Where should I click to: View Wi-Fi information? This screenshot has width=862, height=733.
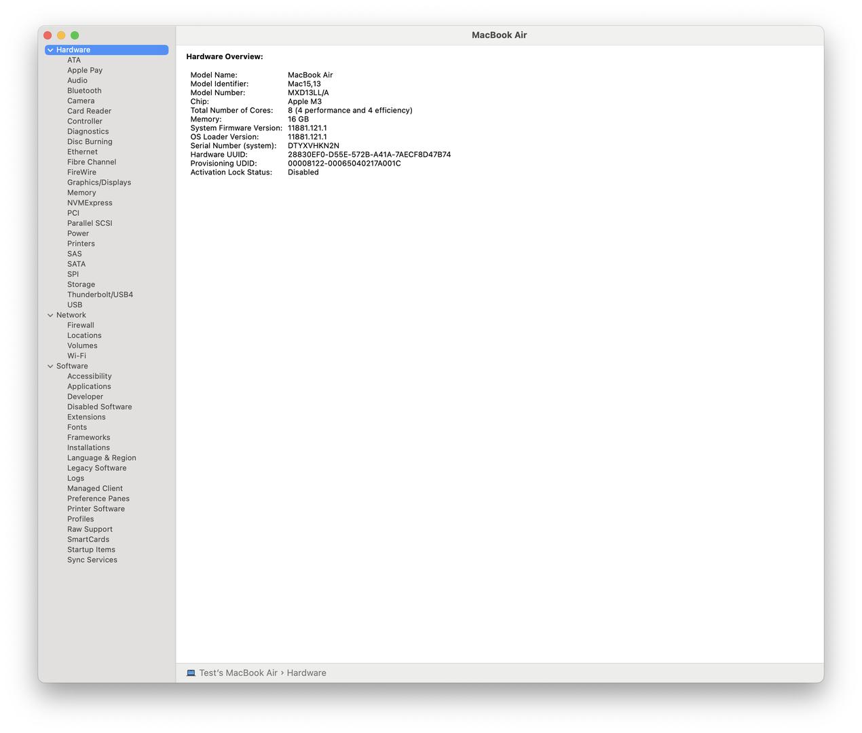pos(77,356)
